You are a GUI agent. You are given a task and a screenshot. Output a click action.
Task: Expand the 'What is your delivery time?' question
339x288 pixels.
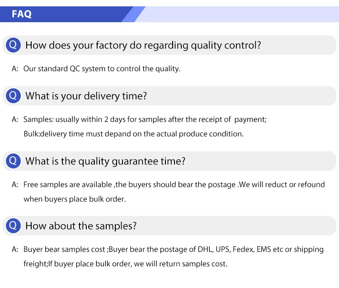tap(86, 96)
